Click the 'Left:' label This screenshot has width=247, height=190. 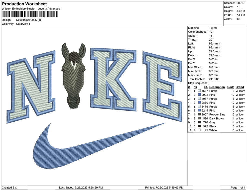coord(191,44)
